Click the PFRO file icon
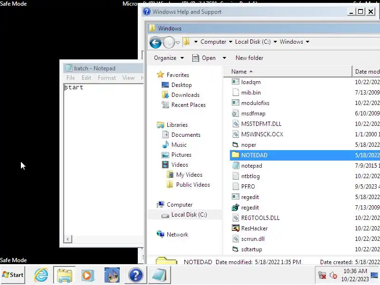The width and height of the screenshot is (380, 285). click(x=235, y=186)
